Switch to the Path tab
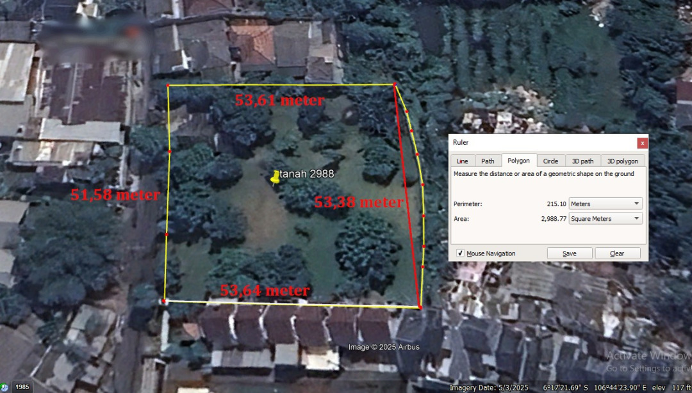Image resolution: width=692 pixels, height=393 pixels. tap(488, 161)
